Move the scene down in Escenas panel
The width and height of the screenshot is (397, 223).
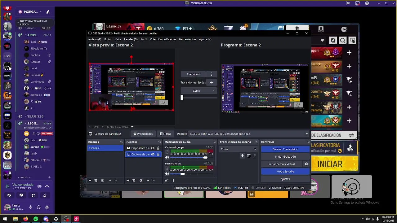tap(115, 181)
